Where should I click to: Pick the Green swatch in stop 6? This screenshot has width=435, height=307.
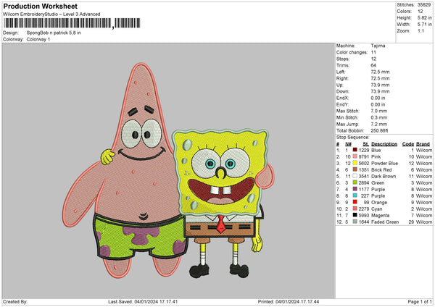coord(355,182)
